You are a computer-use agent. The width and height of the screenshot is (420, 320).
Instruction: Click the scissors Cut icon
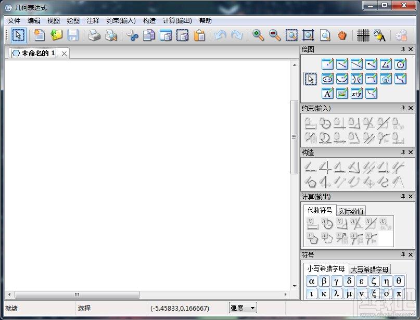[x=132, y=35]
